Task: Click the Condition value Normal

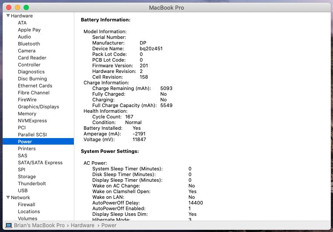Action: tap(133, 122)
